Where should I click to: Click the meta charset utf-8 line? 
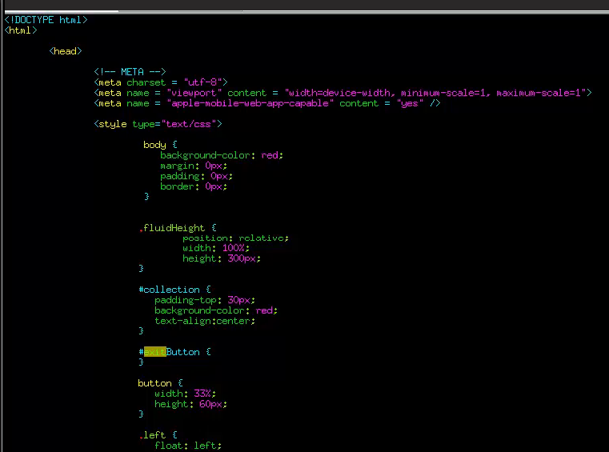pyautogui.click(x=161, y=82)
